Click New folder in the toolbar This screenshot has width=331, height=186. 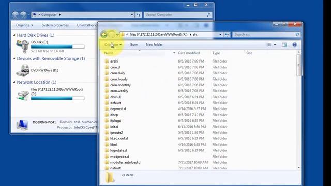tap(154, 45)
